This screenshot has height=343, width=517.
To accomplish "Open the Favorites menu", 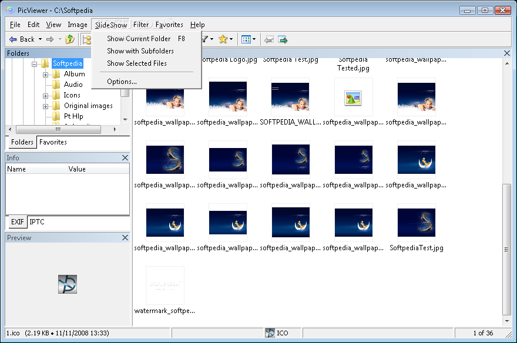I will coord(169,25).
